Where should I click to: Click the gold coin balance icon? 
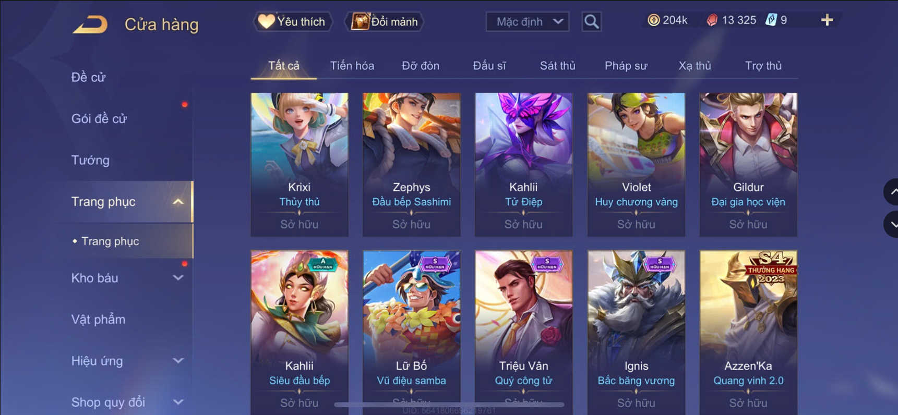tap(653, 20)
